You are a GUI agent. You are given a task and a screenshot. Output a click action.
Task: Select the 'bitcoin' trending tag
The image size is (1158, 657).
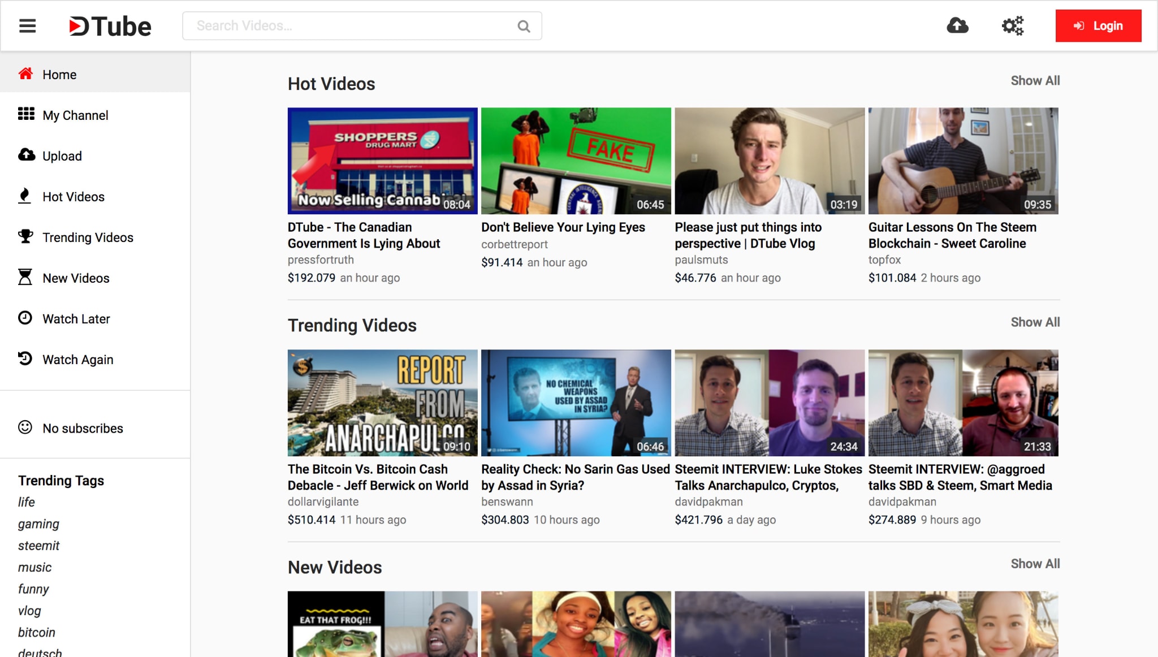(x=37, y=632)
